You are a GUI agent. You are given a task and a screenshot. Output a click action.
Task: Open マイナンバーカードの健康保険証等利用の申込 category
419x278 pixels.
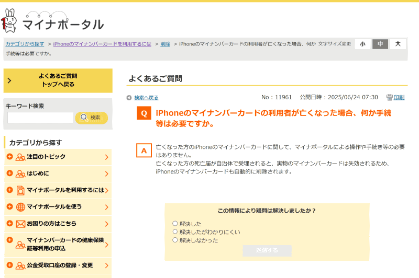(x=58, y=245)
